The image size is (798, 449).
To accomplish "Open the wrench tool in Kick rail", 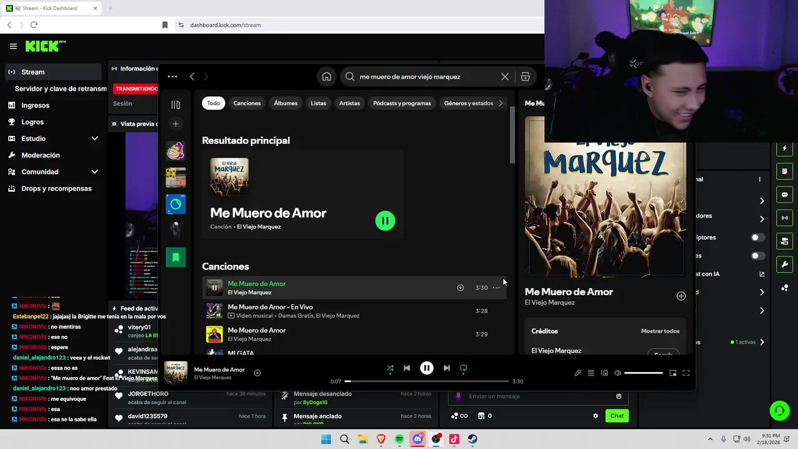I will [784, 264].
